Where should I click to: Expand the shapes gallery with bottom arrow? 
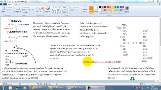tap(70, 12)
